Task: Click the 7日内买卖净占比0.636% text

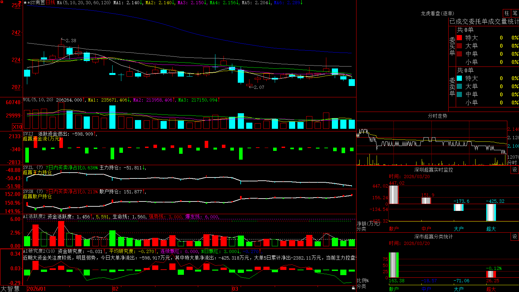Action: (72, 168)
